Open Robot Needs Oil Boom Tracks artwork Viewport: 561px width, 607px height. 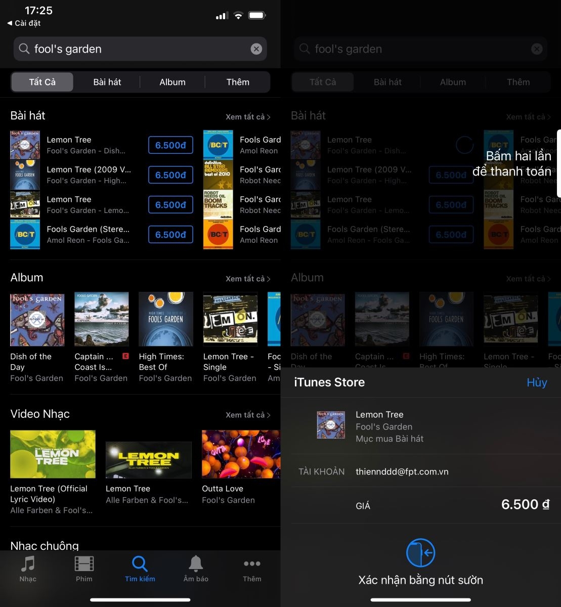point(218,205)
